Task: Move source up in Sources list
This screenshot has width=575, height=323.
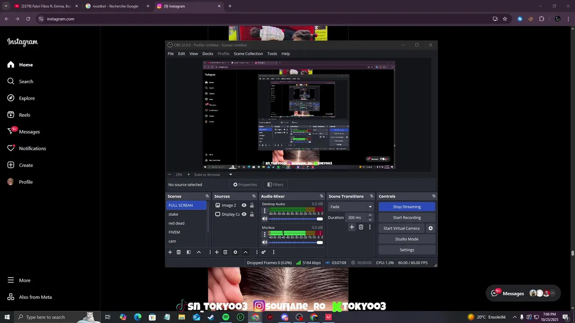Action: click(245, 252)
